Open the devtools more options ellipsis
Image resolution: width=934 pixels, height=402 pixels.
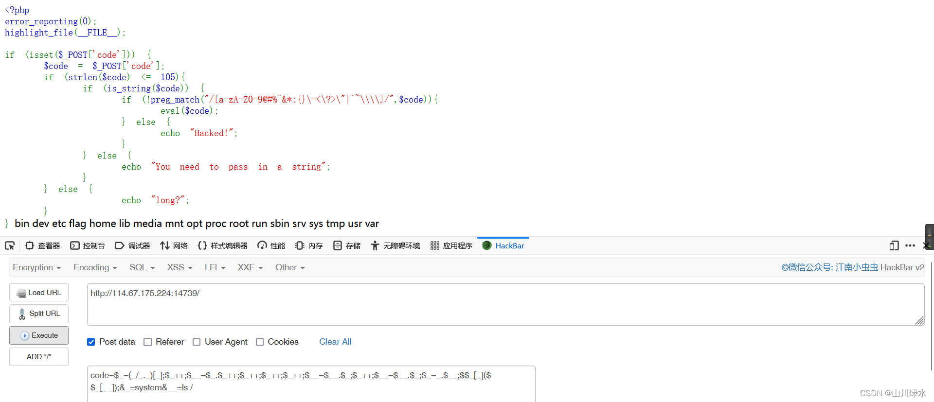[910, 245]
